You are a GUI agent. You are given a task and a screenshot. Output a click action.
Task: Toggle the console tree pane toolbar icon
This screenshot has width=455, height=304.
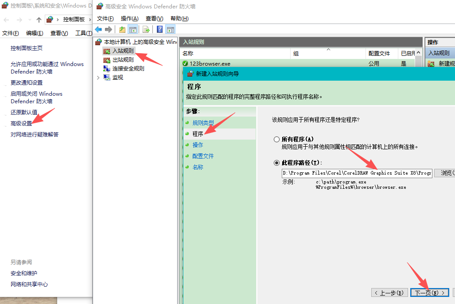(x=133, y=29)
